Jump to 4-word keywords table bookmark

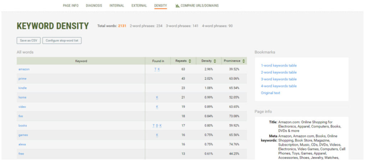click(x=279, y=86)
